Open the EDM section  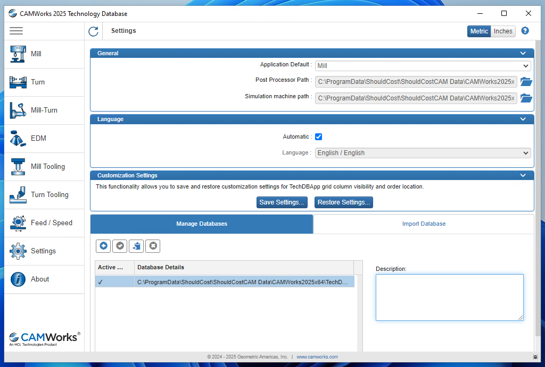tap(37, 138)
